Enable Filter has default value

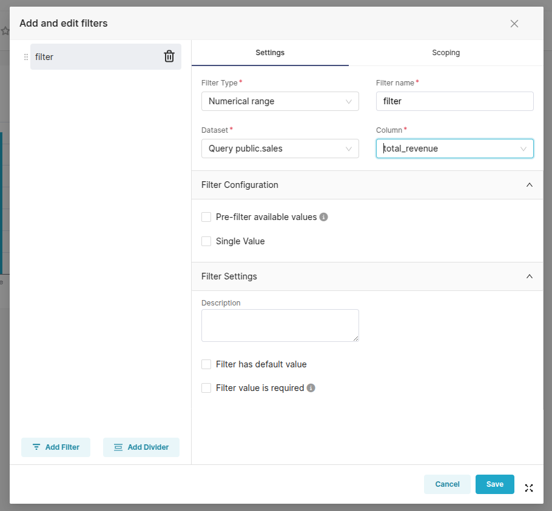(206, 364)
